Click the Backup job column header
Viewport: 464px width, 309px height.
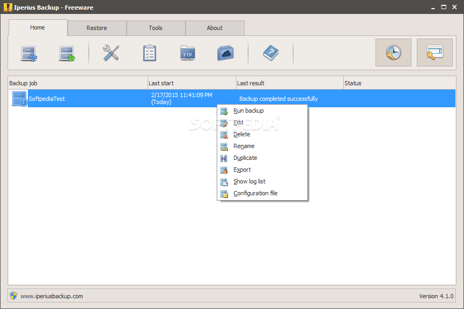click(x=78, y=83)
